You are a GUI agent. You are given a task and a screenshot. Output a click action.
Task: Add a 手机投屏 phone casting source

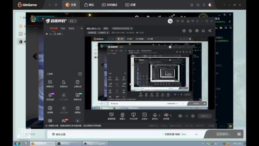133,116
